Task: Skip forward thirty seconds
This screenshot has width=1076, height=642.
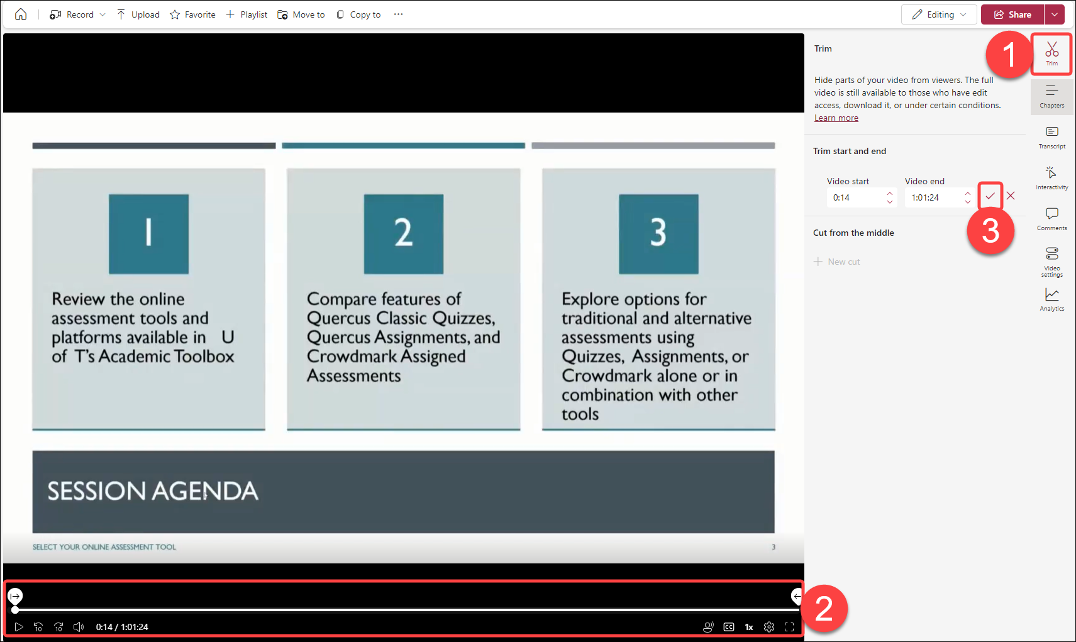Action: [58, 627]
